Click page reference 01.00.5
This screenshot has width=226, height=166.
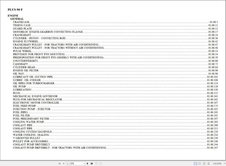[214, 22]
